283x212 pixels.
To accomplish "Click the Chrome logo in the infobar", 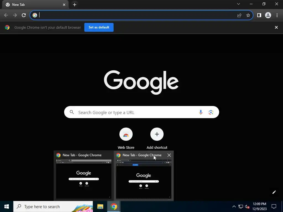I will (x=7, y=27).
